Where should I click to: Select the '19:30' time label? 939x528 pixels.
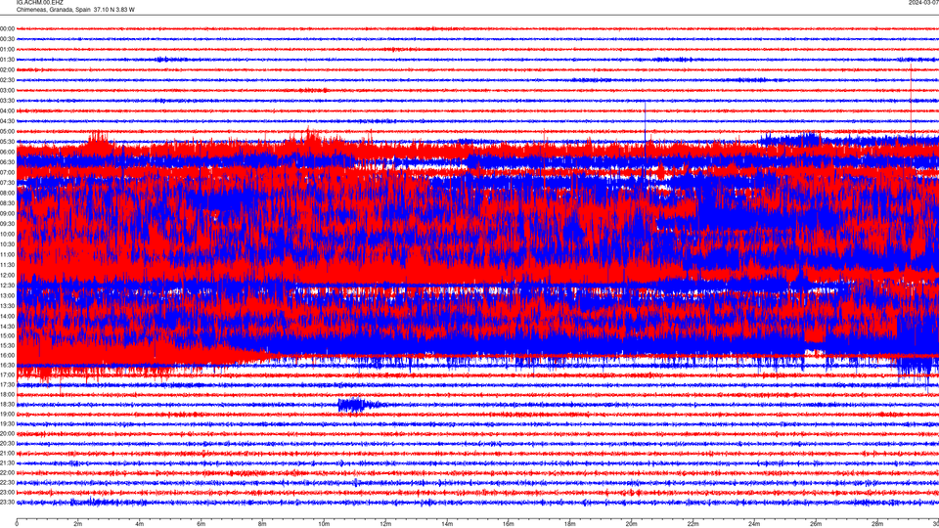(x=8, y=423)
